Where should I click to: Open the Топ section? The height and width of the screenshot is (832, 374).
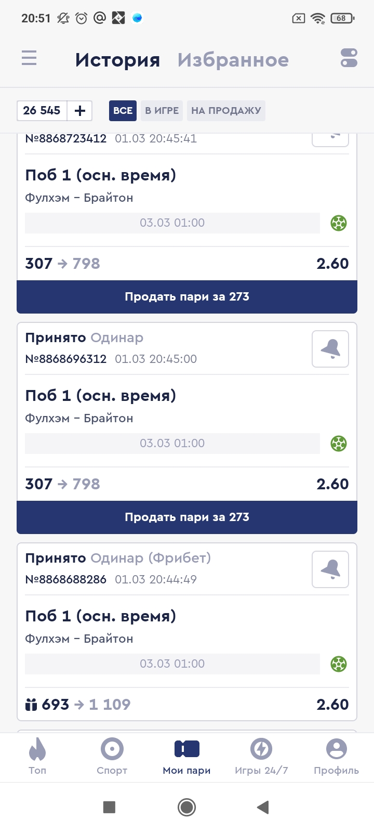tap(37, 757)
